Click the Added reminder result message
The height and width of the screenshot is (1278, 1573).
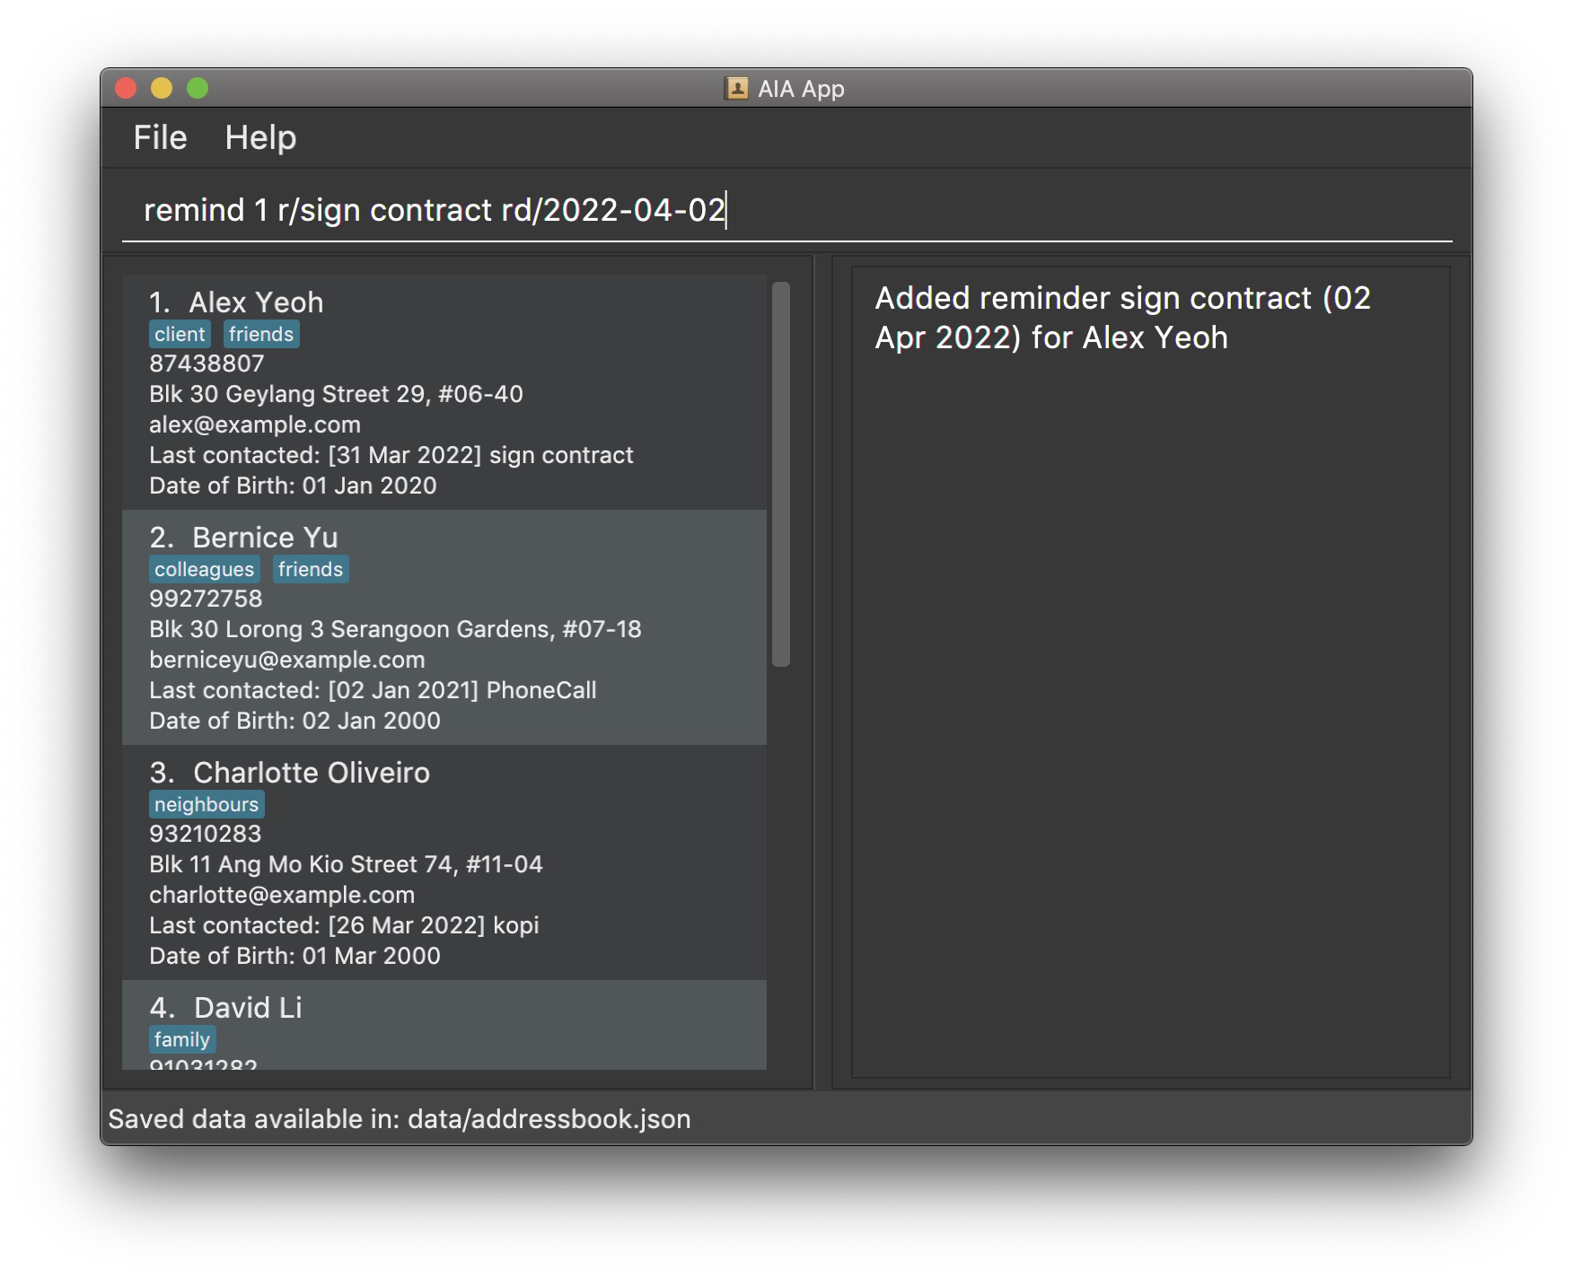click(1122, 318)
